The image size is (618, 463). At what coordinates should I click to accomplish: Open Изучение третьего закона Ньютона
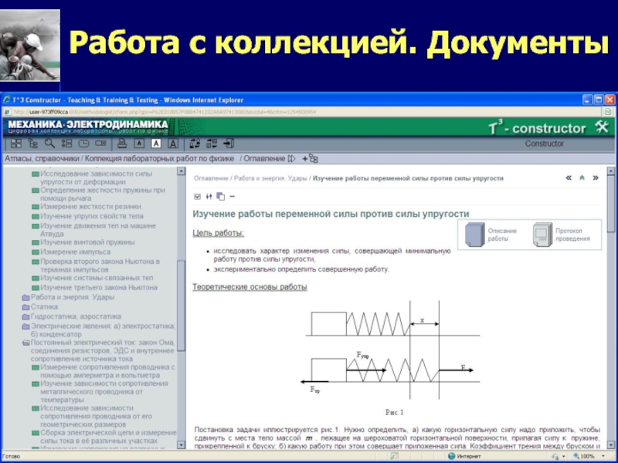click(x=99, y=287)
